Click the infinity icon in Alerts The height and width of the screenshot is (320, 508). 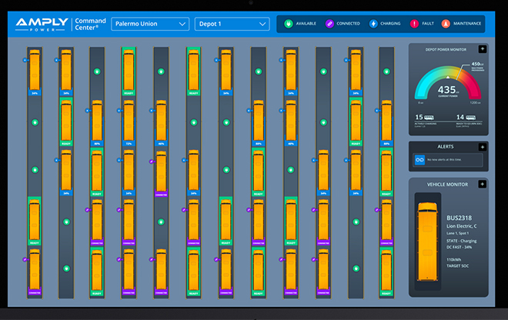pos(420,159)
